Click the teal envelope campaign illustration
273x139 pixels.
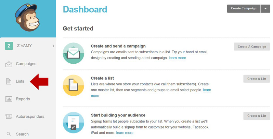(73, 53)
